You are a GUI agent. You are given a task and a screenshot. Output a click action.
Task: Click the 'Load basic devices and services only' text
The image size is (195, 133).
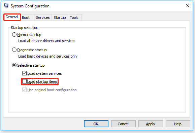(x=48, y=56)
